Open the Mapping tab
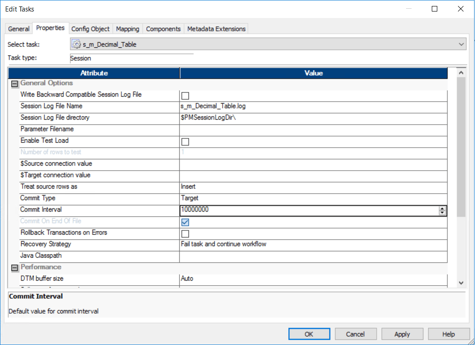The width and height of the screenshot is (475, 345). pos(127,29)
